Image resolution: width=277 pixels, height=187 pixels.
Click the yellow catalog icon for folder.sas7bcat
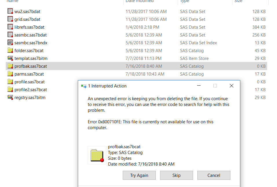[x=10, y=50]
